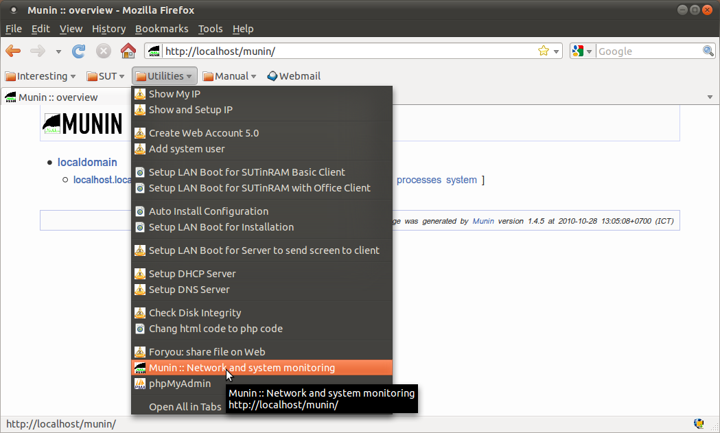The image size is (720, 433).
Task: Go to the Home page icon
Action: [128, 51]
